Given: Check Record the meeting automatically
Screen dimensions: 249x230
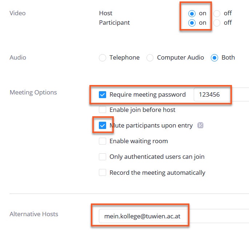Looking at the screenshot, I should coord(103,173).
